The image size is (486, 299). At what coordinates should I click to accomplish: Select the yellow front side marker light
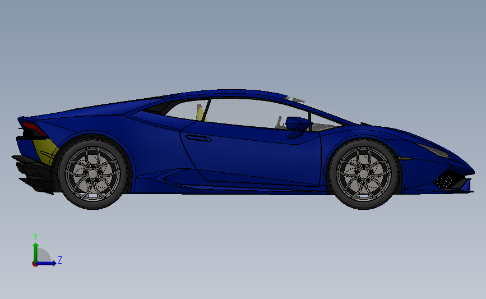coord(405,159)
